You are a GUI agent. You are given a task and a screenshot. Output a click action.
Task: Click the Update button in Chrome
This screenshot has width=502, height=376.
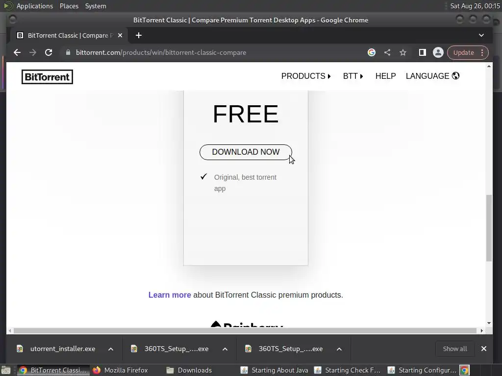tap(463, 52)
